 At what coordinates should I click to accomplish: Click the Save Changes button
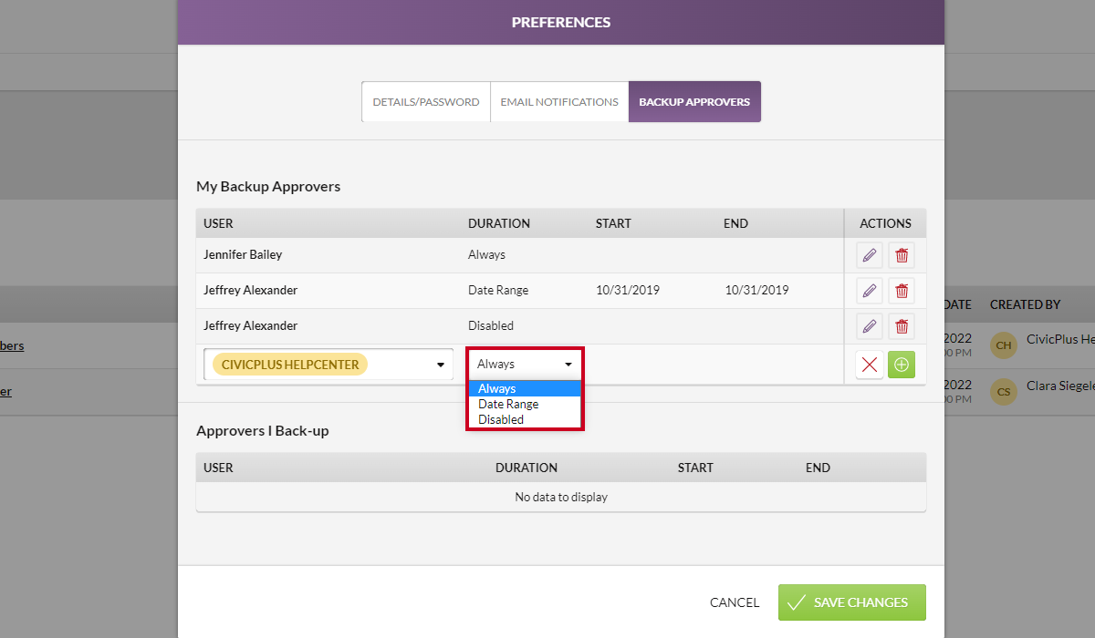[852, 602]
